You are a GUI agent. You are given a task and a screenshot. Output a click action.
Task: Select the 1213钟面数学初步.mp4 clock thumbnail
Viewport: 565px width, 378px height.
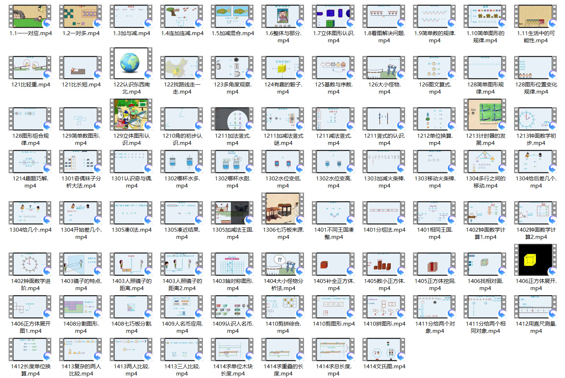point(535,119)
